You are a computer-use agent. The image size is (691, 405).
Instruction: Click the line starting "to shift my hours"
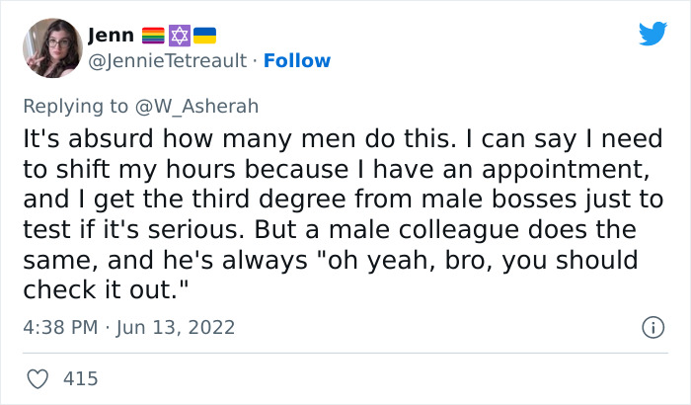(247, 169)
